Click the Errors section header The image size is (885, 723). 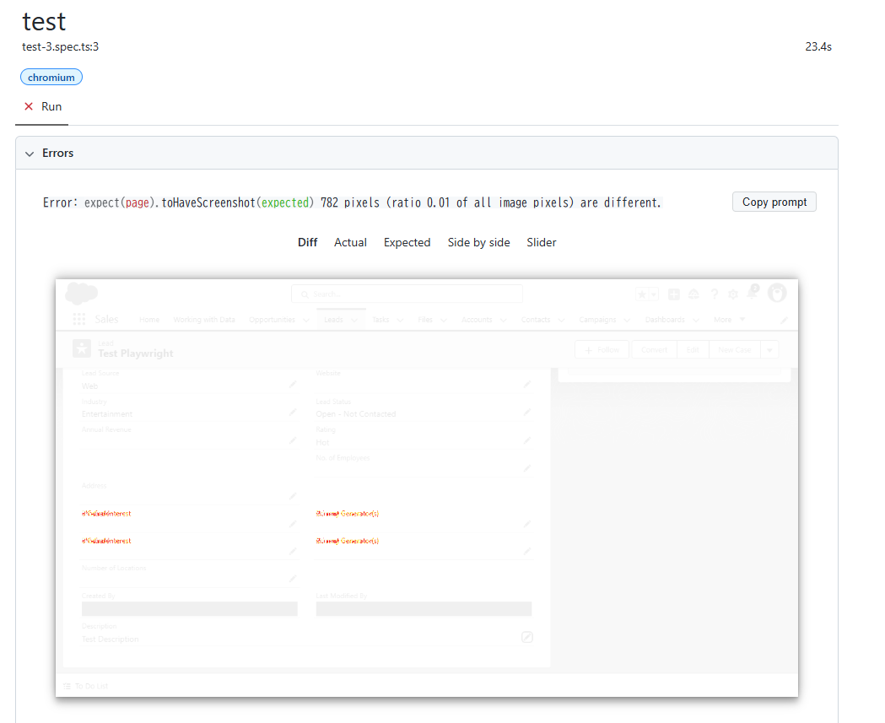pyautogui.click(x=427, y=153)
